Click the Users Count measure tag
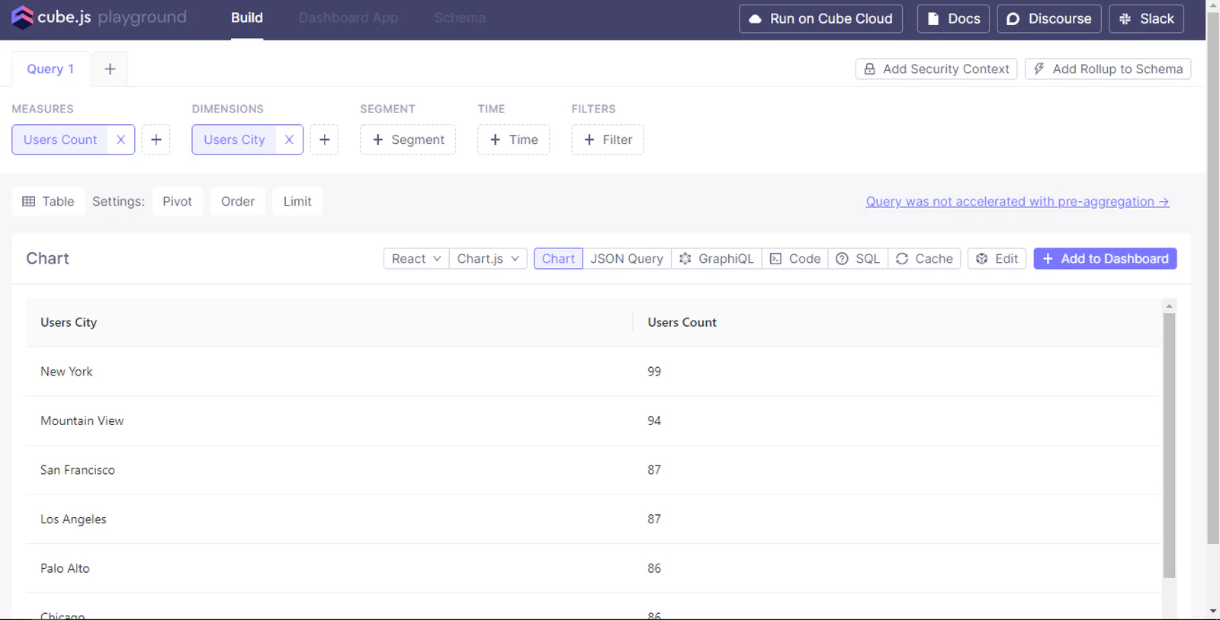Image resolution: width=1220 pixels, height=620 pixels. [60, 139]
